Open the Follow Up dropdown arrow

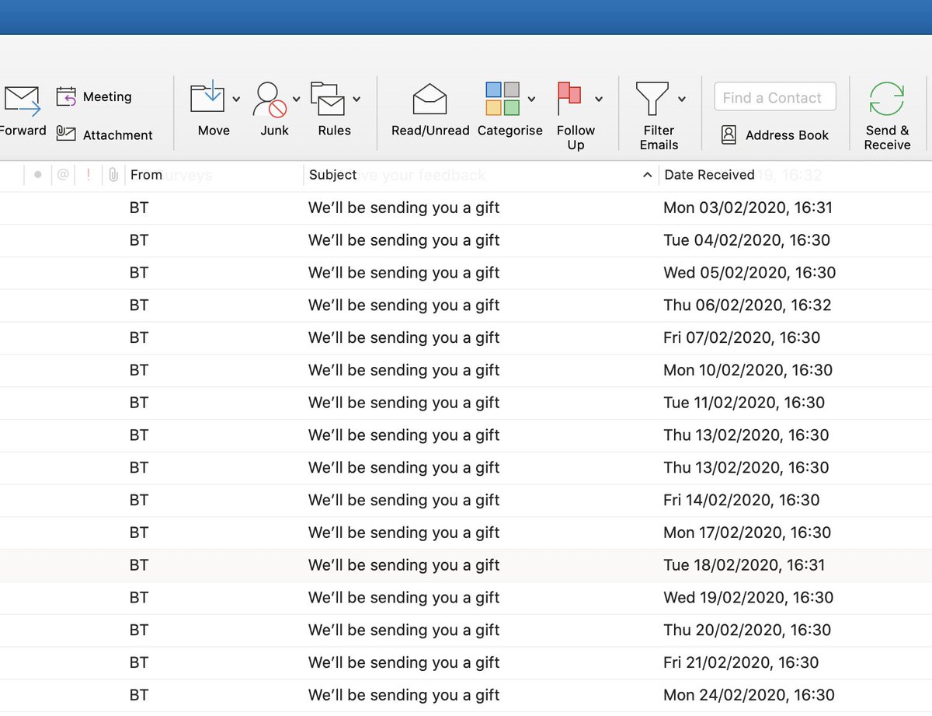[599, 100]
